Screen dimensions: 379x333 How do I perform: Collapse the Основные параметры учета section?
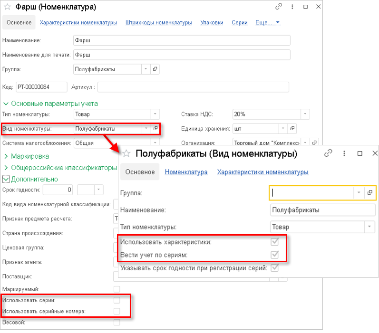click(7, 103)
